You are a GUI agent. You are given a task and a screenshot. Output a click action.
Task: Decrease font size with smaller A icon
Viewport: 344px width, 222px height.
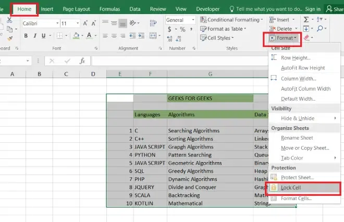click(94, 23)
